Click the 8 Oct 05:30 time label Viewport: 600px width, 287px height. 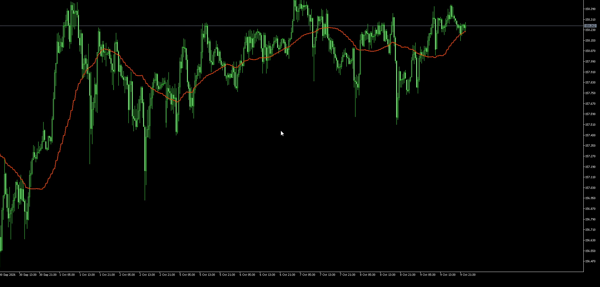pyautogui.click(x=368, y=275)
